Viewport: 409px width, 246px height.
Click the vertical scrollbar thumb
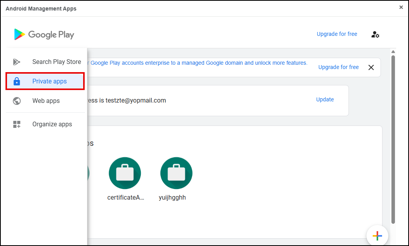tap(393, 136)
